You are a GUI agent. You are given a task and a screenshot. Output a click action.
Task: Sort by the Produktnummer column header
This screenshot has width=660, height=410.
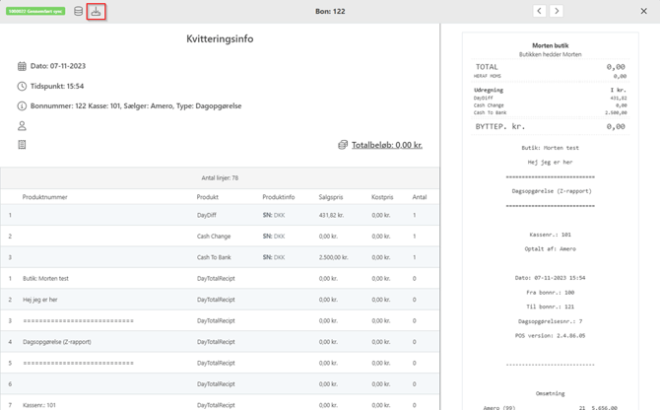point(45,197)
